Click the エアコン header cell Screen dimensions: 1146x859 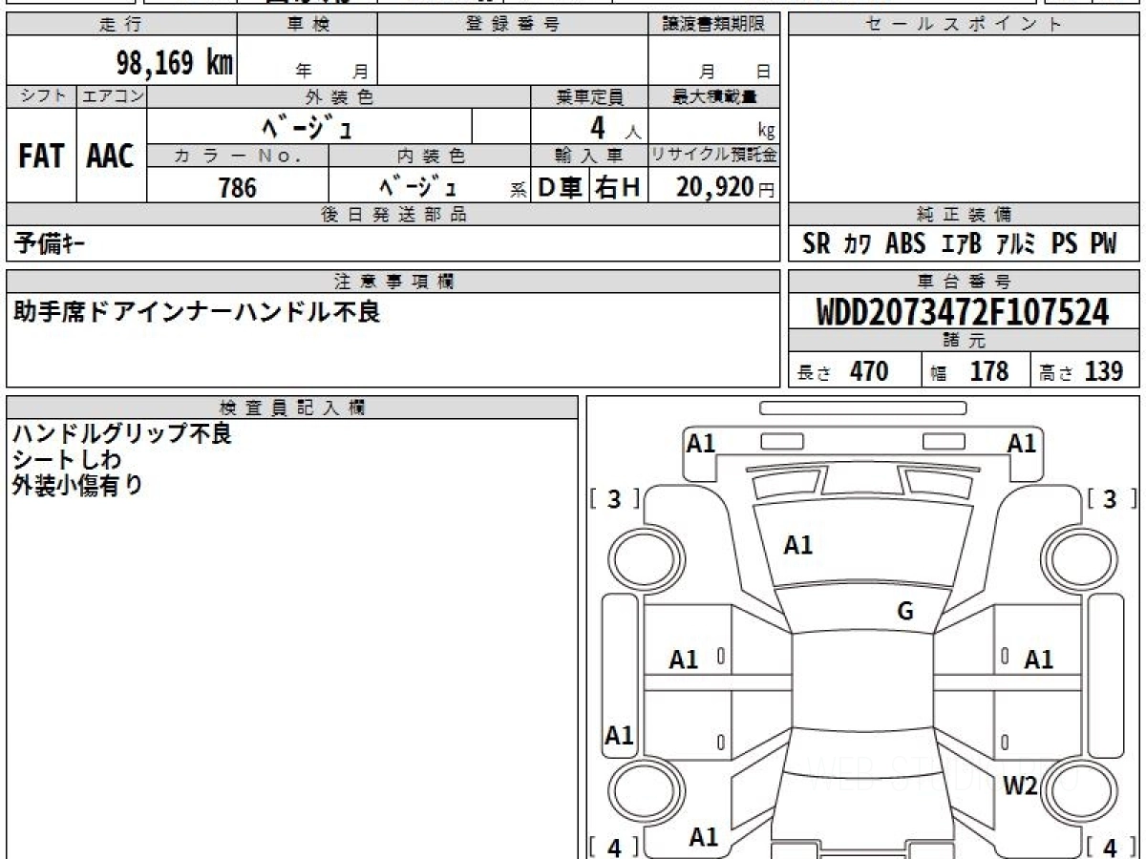pos(112,96)
